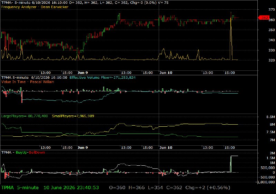
Task: Click the 'Effective Volume Flow=-271,253,824' readout
Action: tap(102, 77)
